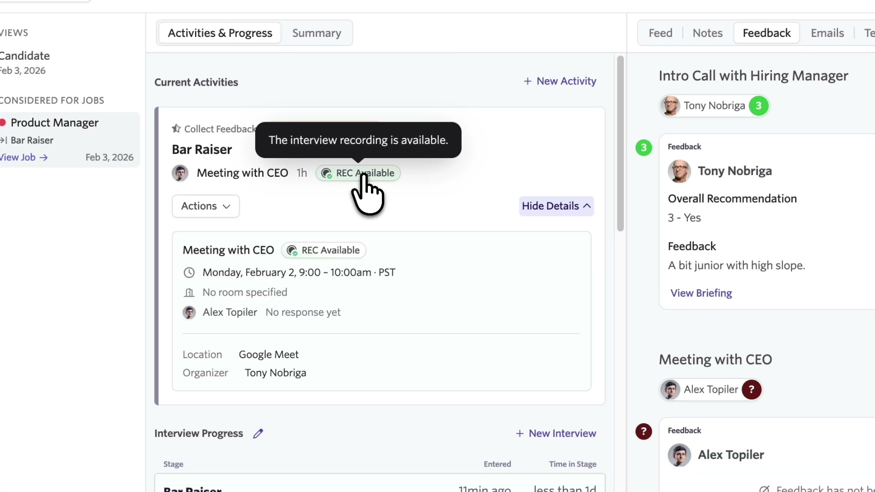
Task: Click the green score 3 badge by Tony Nobriga
Action: click(758, 106)
